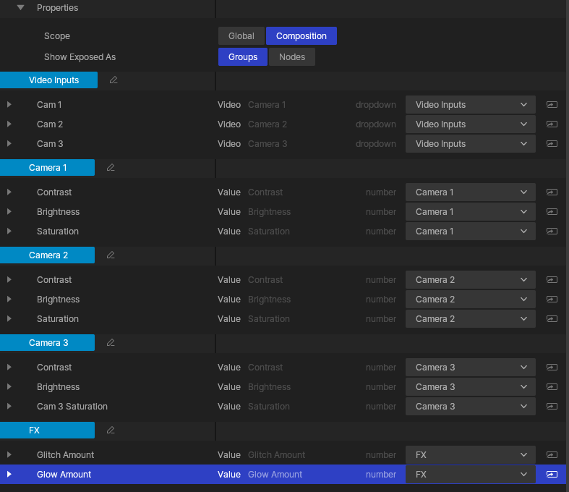
Task: Expand the Cam 3 Saturation row
Action: coord(9,407)
